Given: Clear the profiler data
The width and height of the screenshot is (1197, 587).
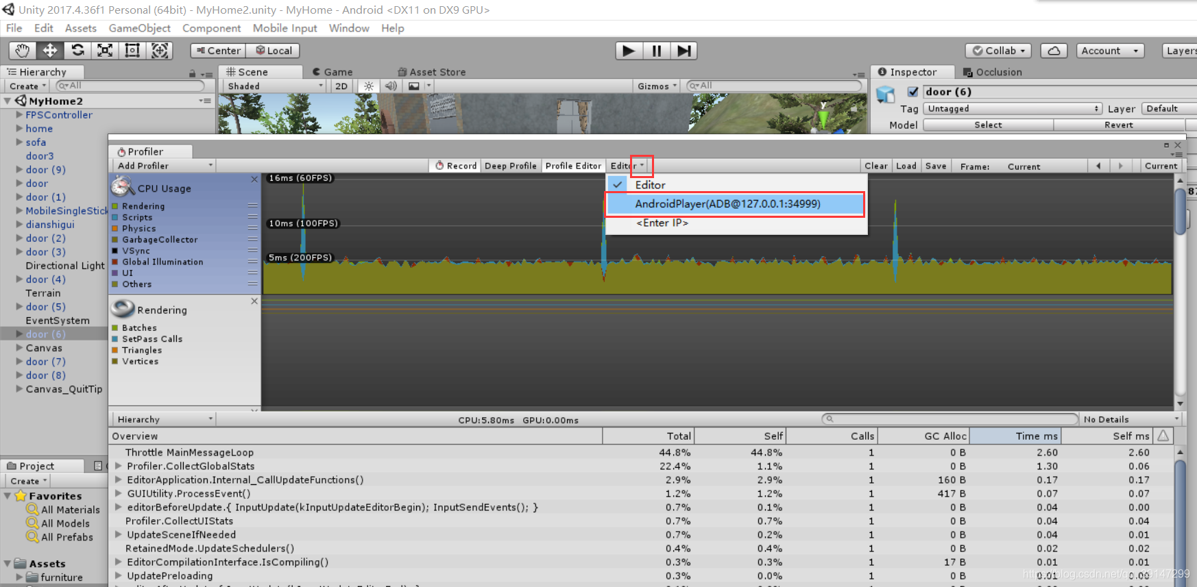Looking at the screenshot, I should point(876,166).
